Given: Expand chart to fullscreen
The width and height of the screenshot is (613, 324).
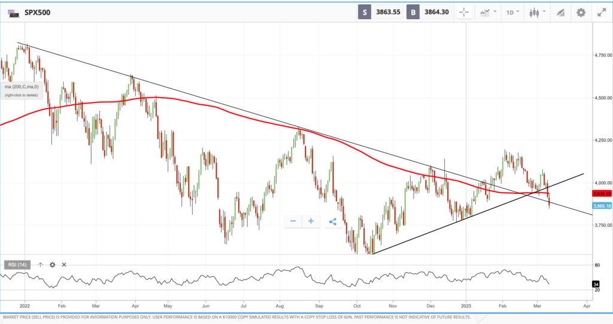Looking at the screenshot, I should 601,12.
